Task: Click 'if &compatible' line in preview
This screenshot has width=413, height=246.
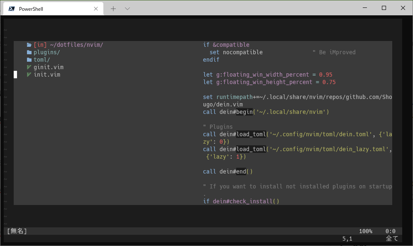Action: [226, 45]
